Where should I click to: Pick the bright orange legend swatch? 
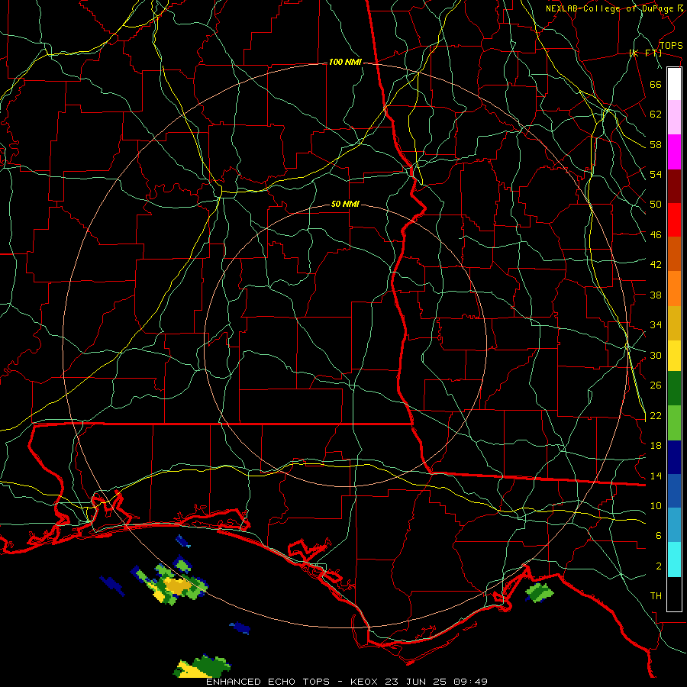tap(674, 288)
